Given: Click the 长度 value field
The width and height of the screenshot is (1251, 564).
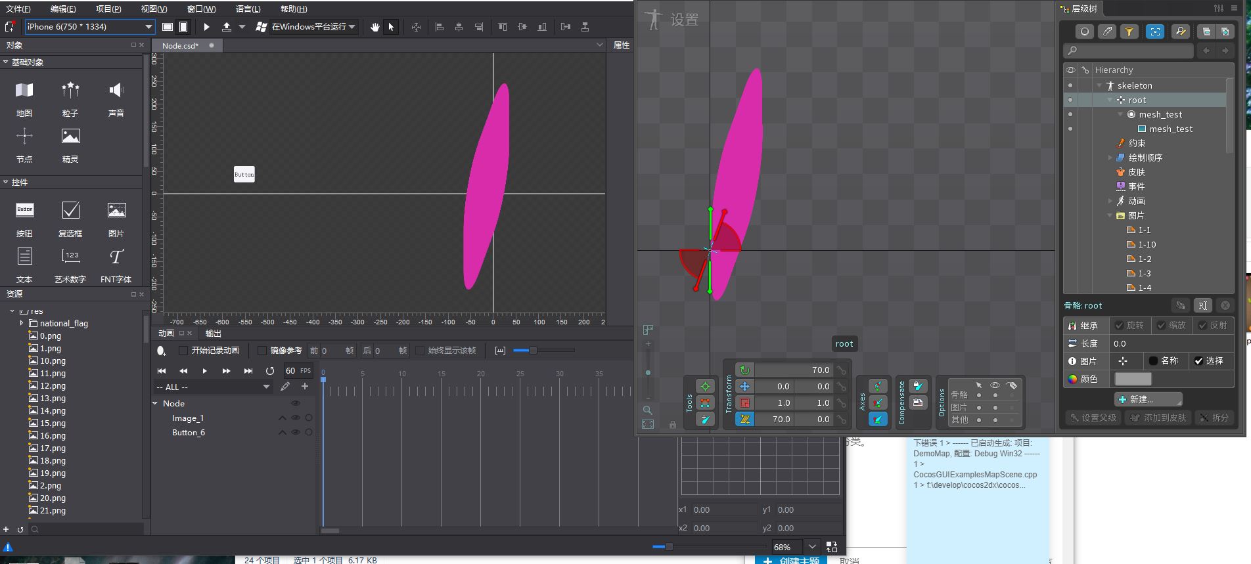Looking at the screenshot, I should [1172, 343].
